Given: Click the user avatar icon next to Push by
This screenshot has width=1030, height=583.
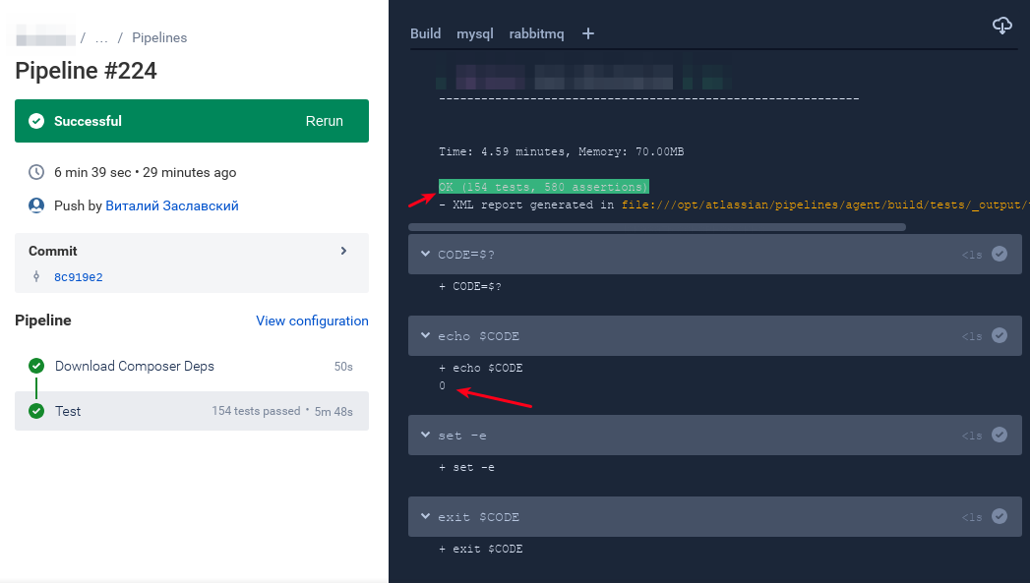Looking at the screenshot, I should [36, 205].
